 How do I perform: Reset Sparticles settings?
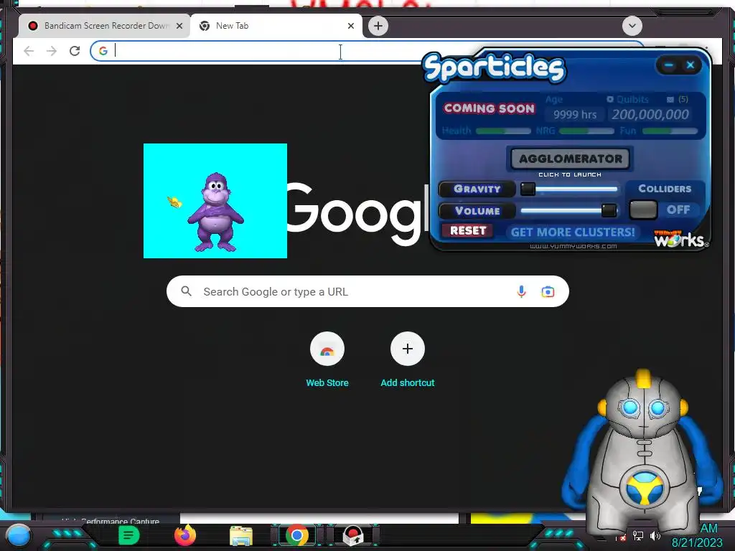click(x=467, y=230)
